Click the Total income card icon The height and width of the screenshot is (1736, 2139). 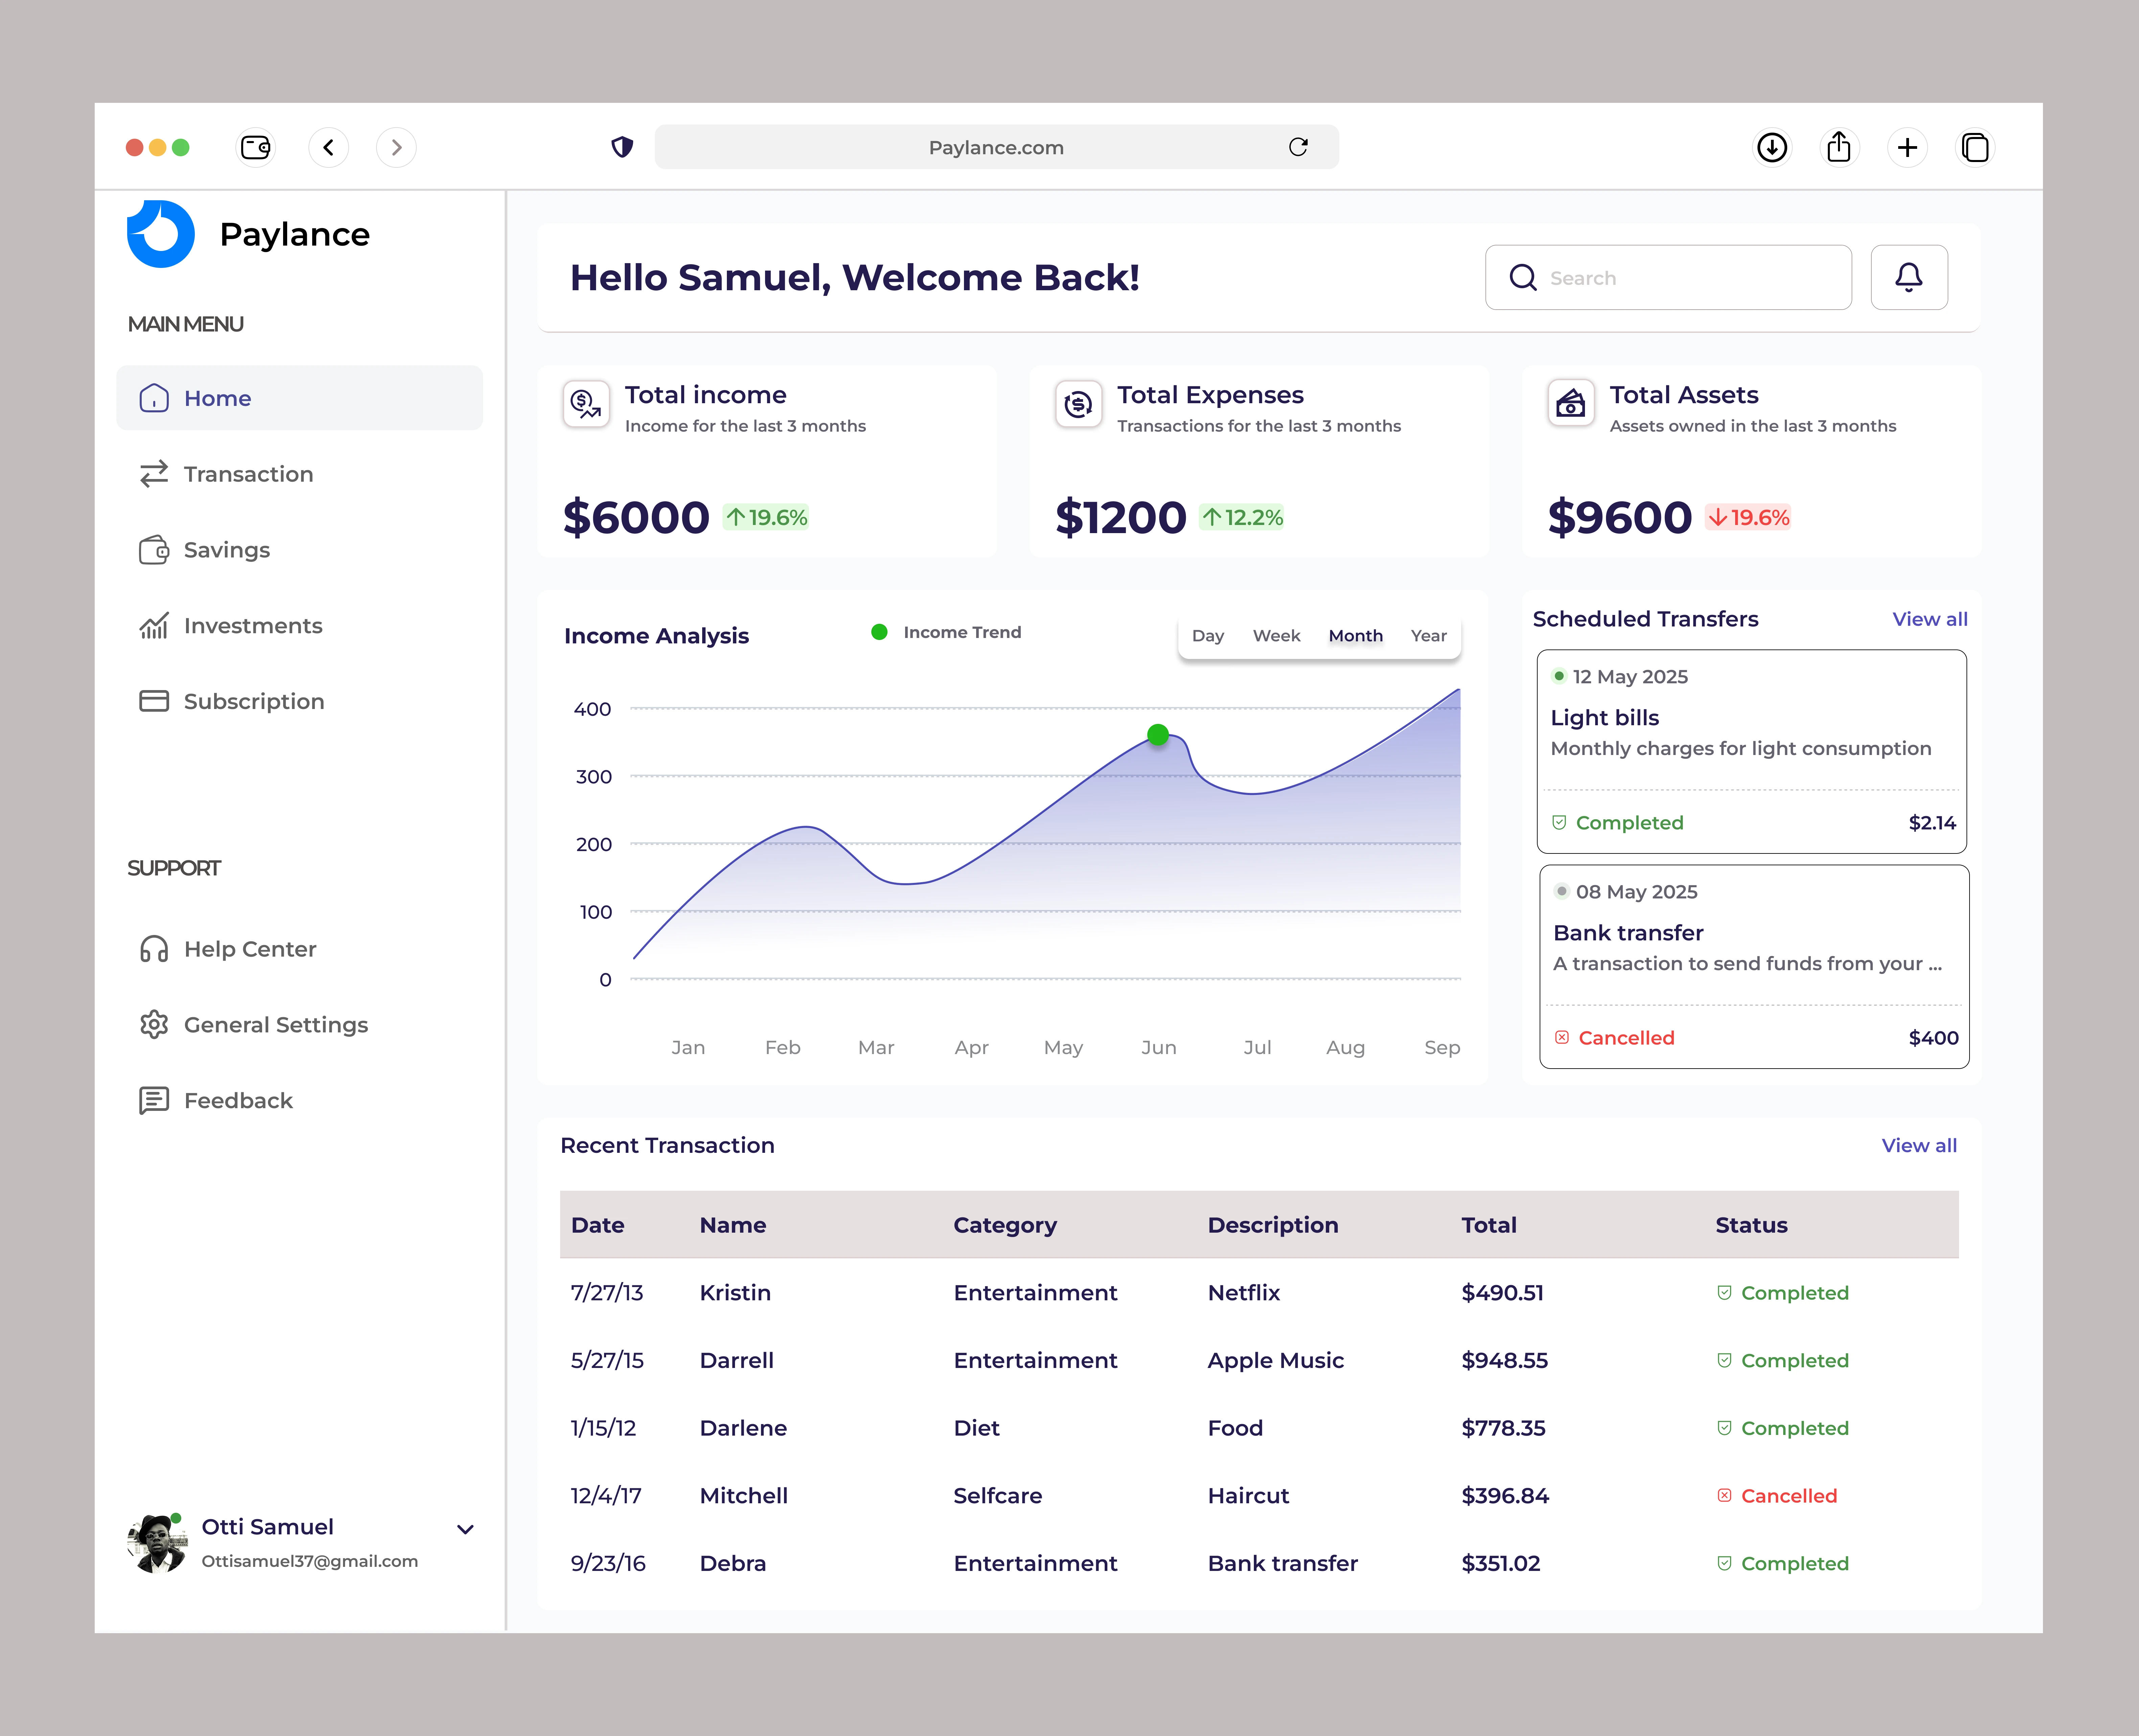click(586, 404)
